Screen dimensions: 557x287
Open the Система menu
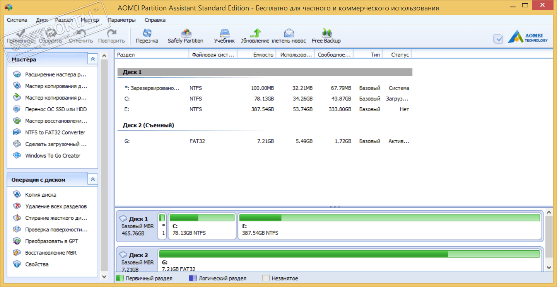point(17,20)
